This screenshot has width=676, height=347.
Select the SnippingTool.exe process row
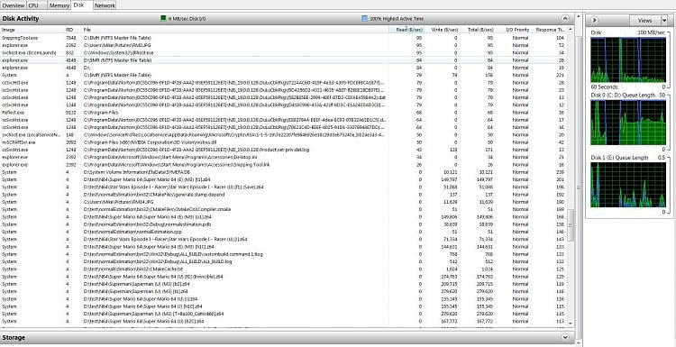tap(284, 38)
